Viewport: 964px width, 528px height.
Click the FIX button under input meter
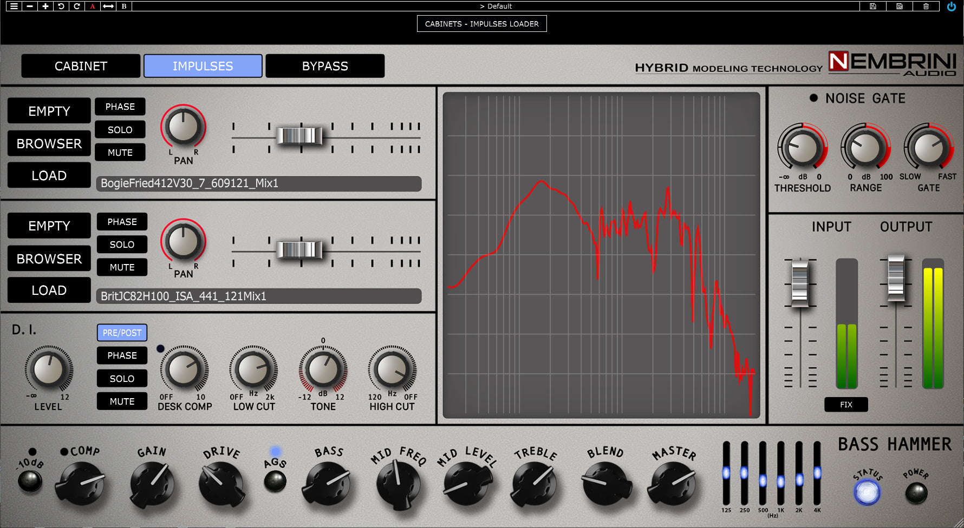[846, 405]
